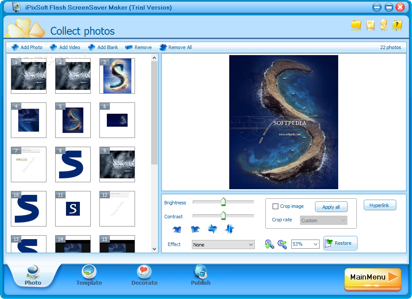Adjust the Contrast slider handle
This screenshot has width=412, height=299.
click(223, 215)
